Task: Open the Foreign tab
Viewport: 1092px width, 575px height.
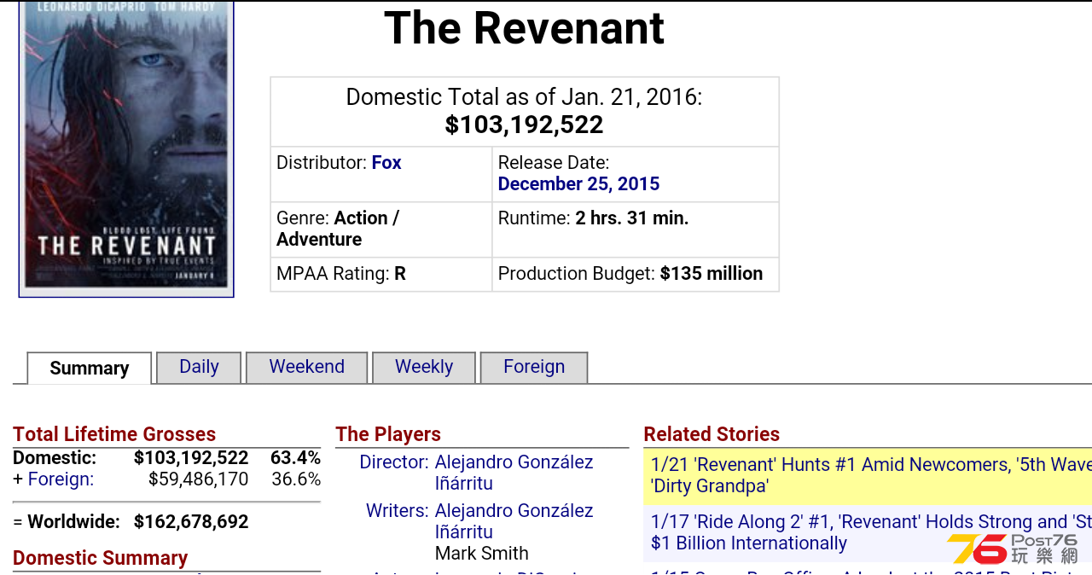Action: [x=534, y=367]
